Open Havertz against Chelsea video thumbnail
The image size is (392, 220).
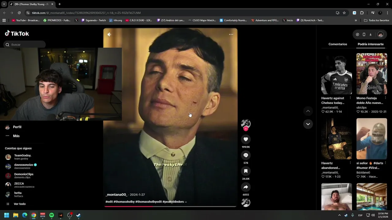click(x=337, y=74)
